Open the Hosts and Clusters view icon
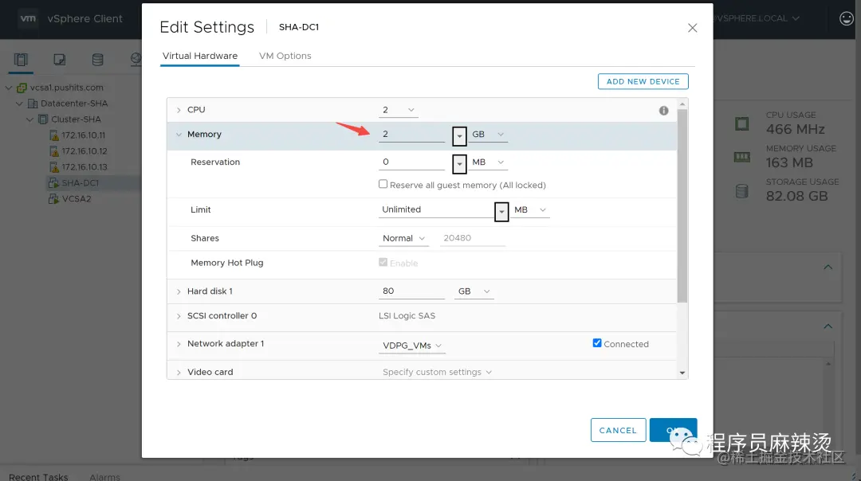This screenshot has height=481, width=861. 21,60
